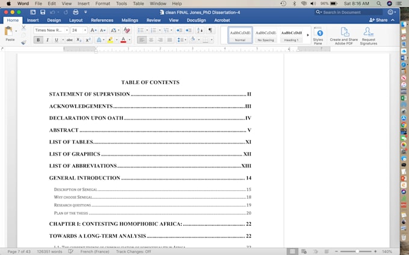
Task: Open the DocuSign ribbon tab
Action: [x=196, y=20]
